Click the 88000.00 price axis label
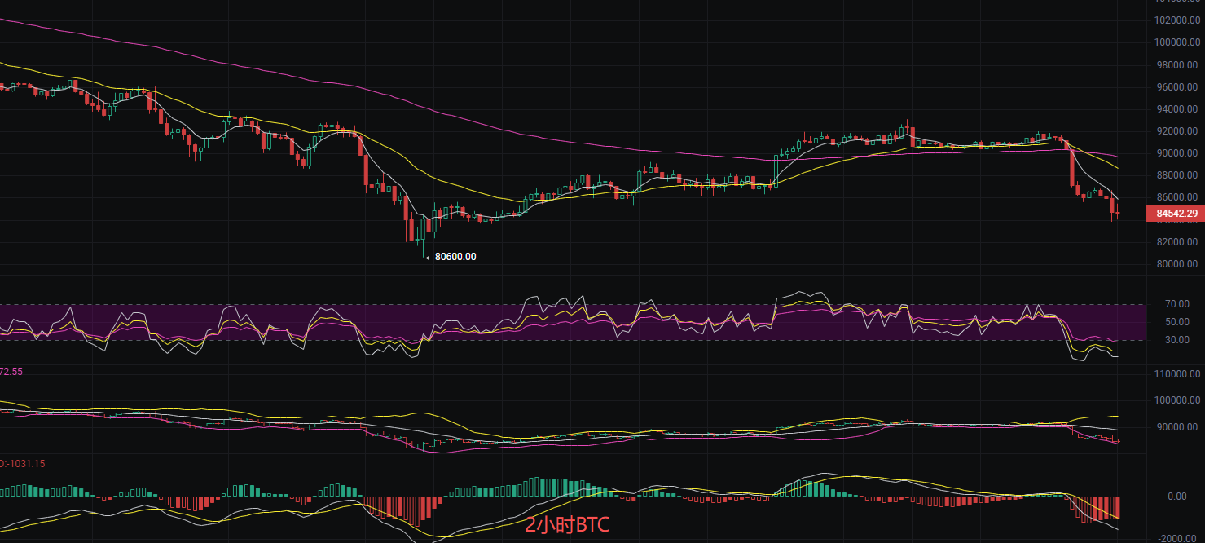Image resolution: width=1205 pixels, height=543 pixels. (1176, 175)
